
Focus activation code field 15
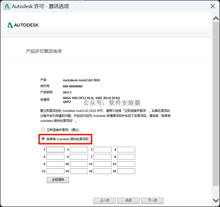pos(102,171)
